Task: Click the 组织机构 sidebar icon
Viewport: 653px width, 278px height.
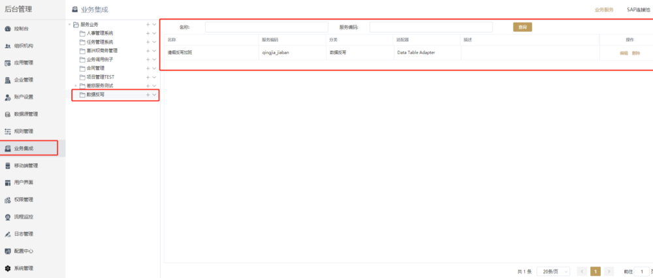Action: (8, 46)
